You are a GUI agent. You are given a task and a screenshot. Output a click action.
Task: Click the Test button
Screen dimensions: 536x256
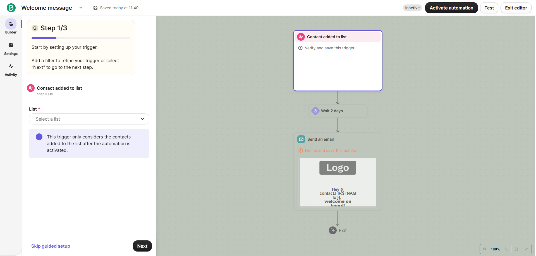click(489, 8)
